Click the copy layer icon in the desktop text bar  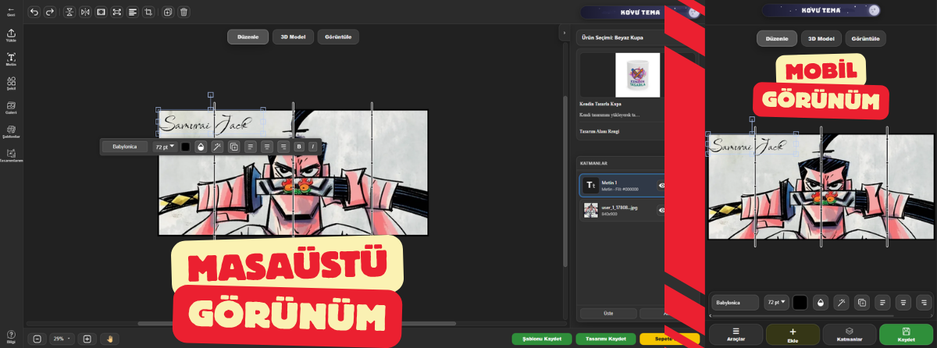coord(234,146)
